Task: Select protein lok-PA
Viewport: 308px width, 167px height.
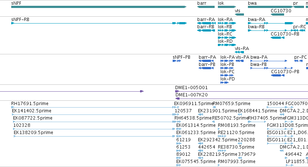Action: [227, 57]
